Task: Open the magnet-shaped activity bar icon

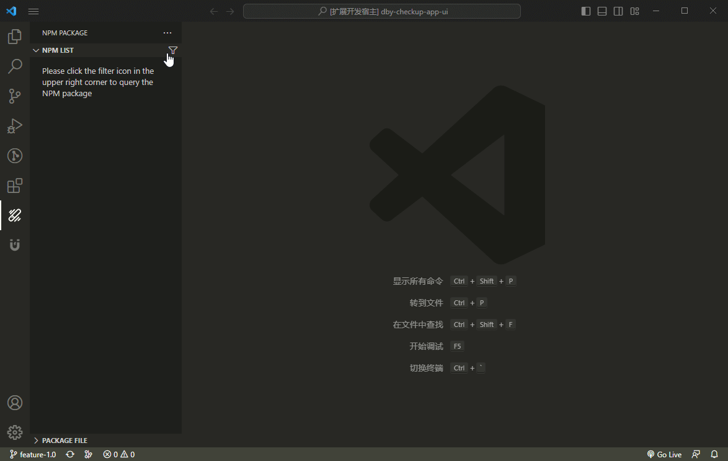Action: pyautogui.click(x=15, y=245)
